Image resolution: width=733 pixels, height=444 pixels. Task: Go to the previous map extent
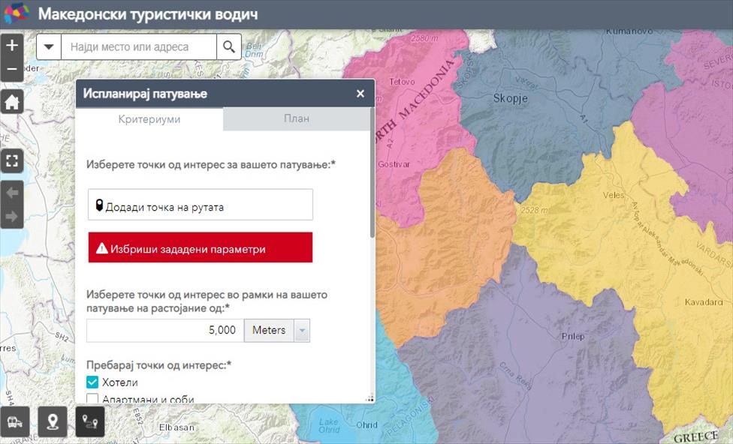[12, 193]
